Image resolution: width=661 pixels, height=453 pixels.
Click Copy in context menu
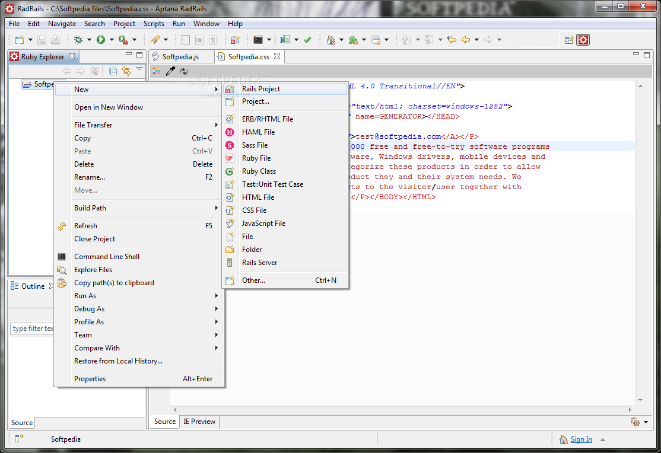click(139, 138)
